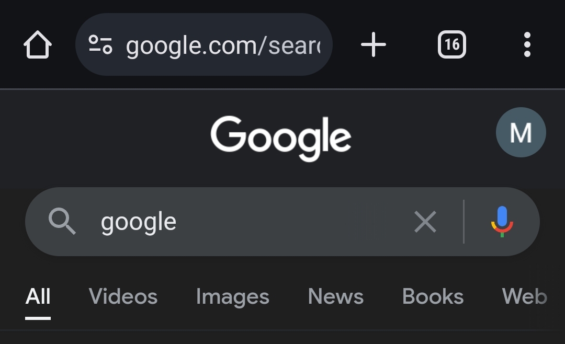Open Chrome's three-dot overflow menu

click(527, 45)
